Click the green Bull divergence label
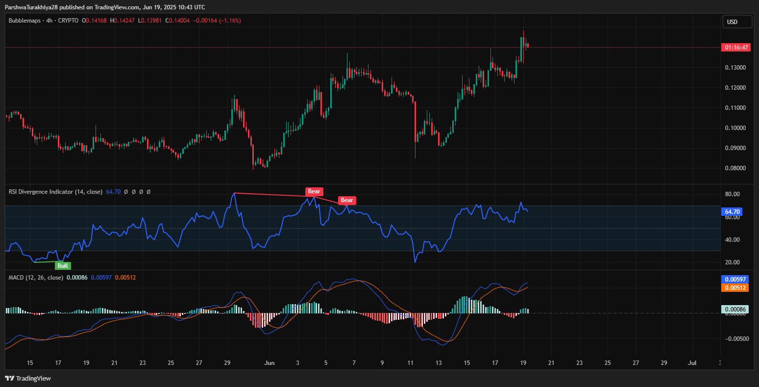 pos(63,265)
